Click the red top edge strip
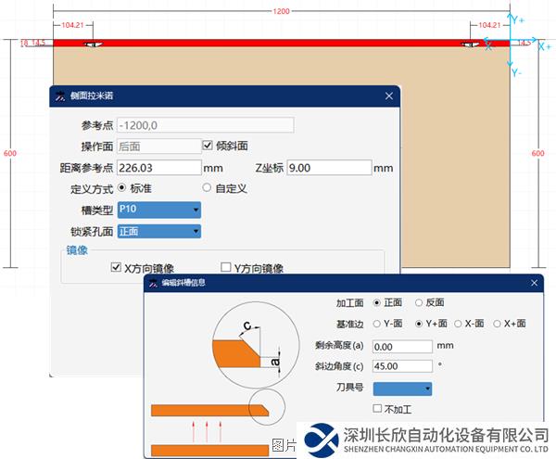 (x=278, y=43)
